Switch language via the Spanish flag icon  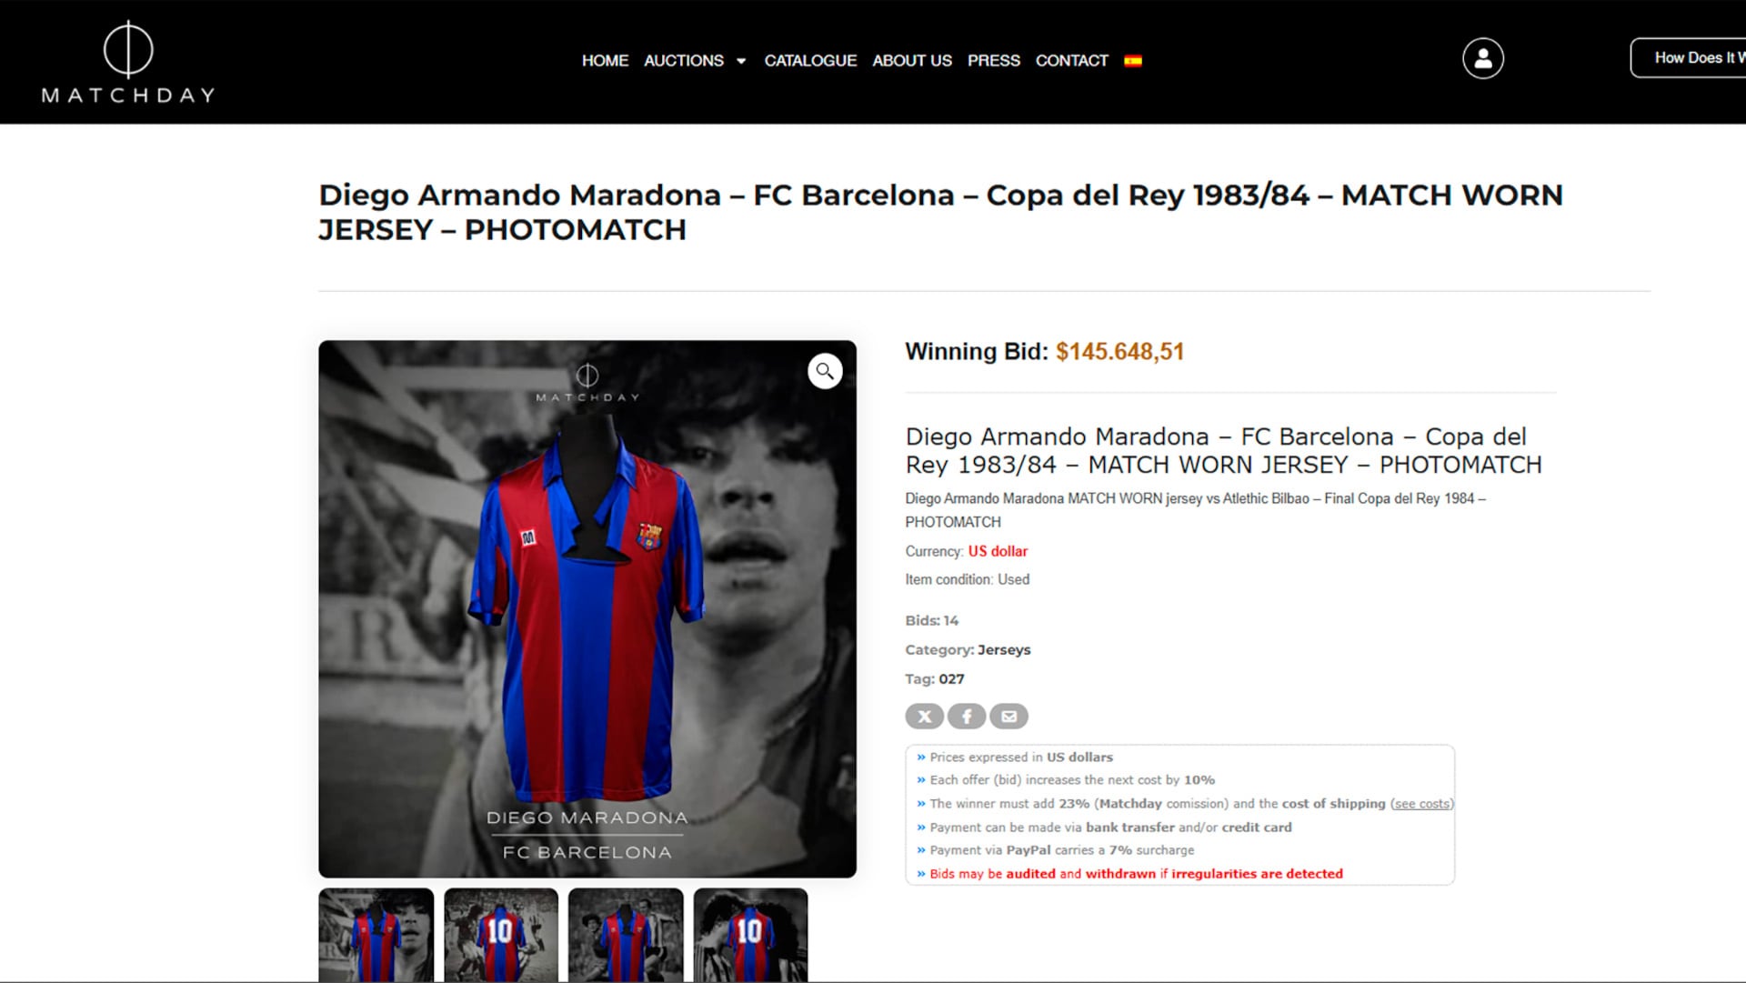click(x=1132, y=61)
